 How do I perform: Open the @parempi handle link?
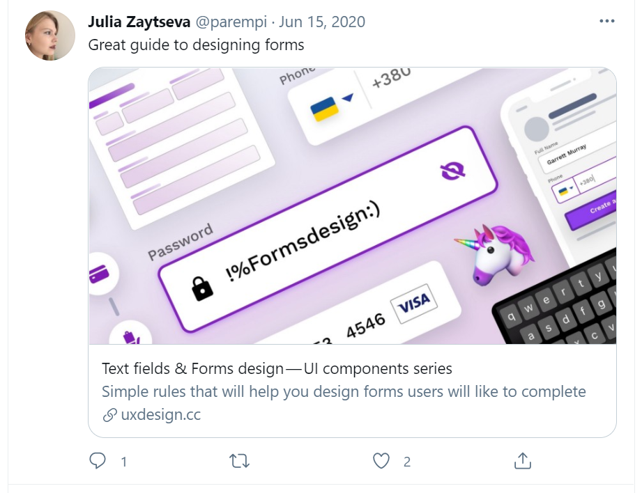point(231,22)
